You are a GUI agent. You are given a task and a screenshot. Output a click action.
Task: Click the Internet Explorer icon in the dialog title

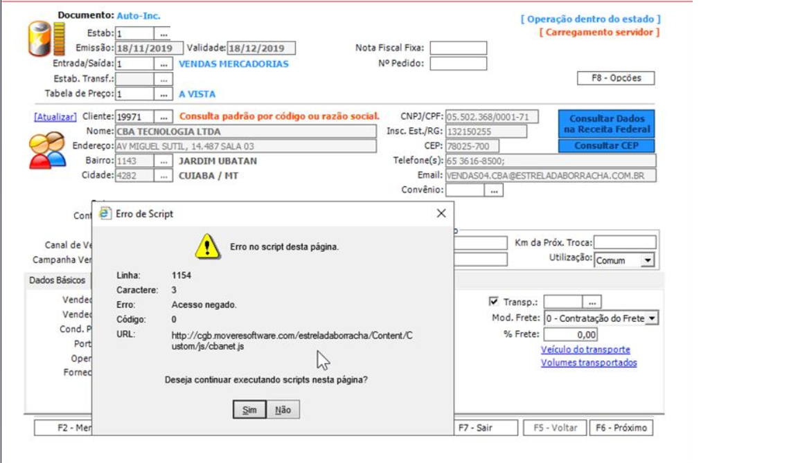(105, 213)
